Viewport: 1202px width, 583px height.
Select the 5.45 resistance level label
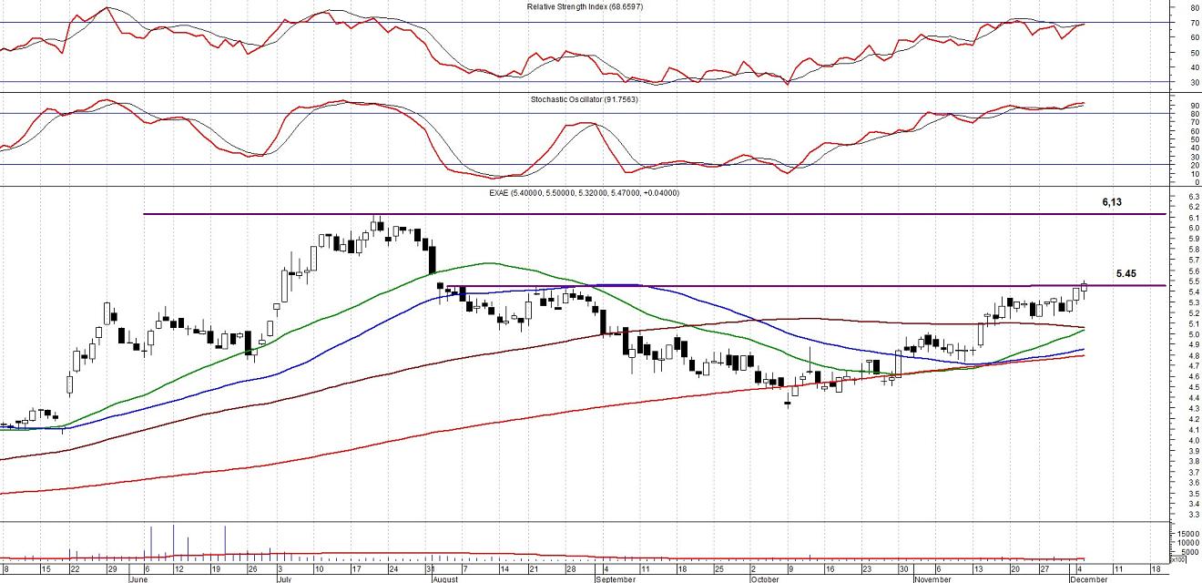[x=1127, y=273]
